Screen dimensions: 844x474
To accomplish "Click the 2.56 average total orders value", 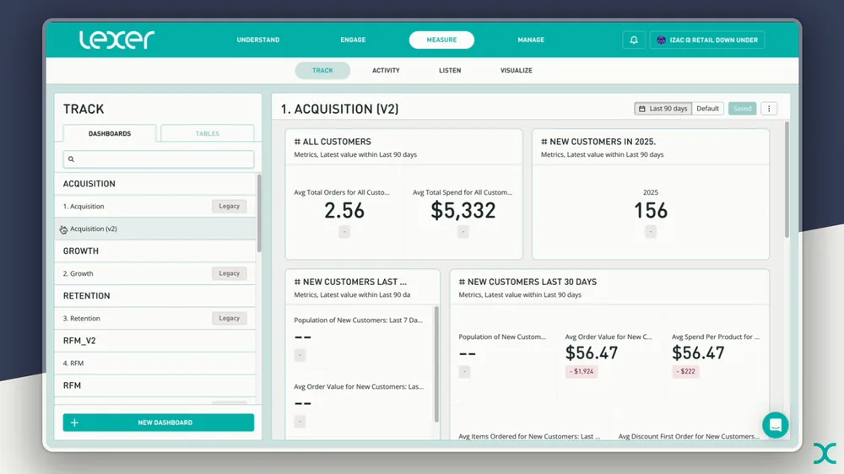I will click(344, 210).
